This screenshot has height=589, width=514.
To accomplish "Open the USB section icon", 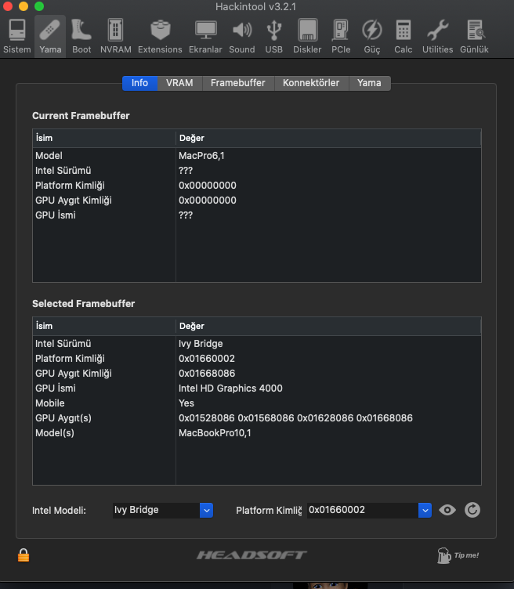I will 273,36.
